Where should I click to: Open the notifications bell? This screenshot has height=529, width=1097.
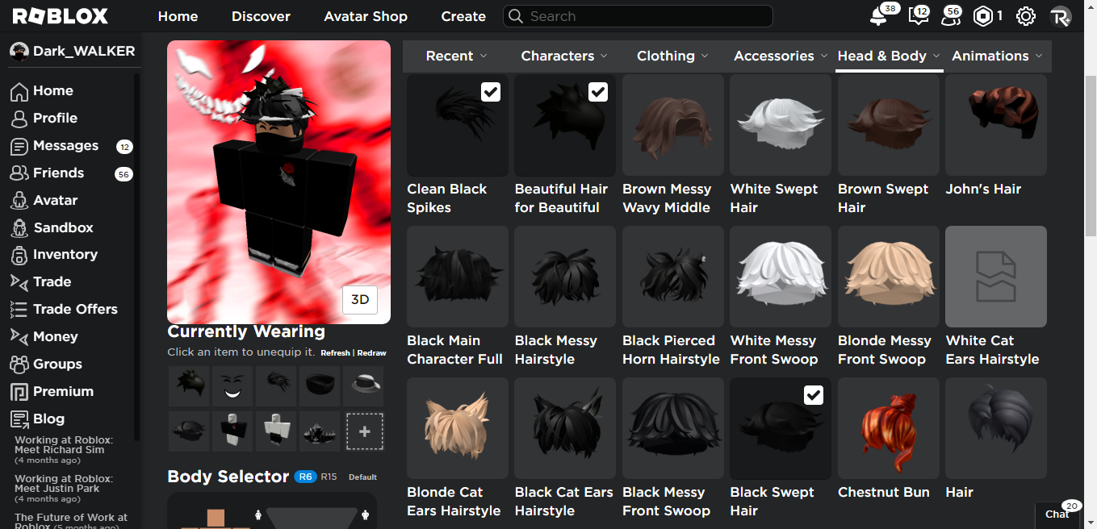[x=878, y=16]
